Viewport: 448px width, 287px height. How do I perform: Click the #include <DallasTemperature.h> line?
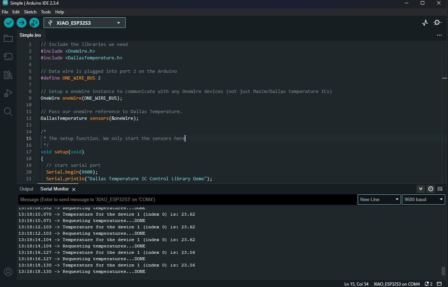click(81, 58)
